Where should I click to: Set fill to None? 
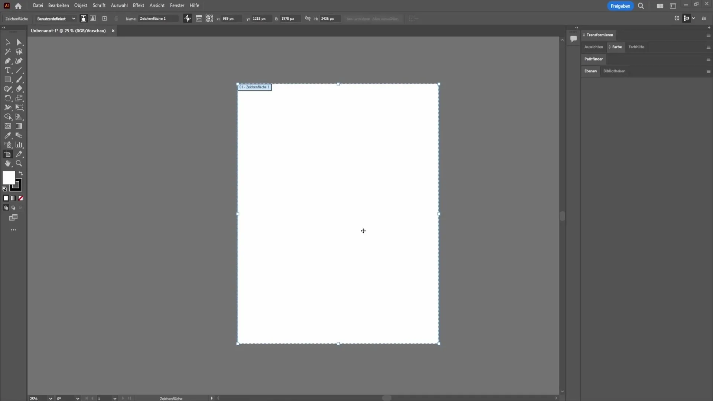pyautogui.click(x=21, y=198)
